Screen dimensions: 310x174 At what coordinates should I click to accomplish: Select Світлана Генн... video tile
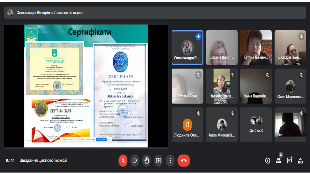coord(187,86)
